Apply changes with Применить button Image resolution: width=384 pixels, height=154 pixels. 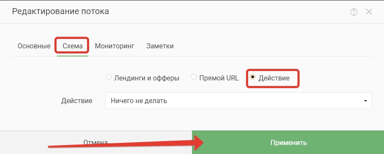pos(288,142)
